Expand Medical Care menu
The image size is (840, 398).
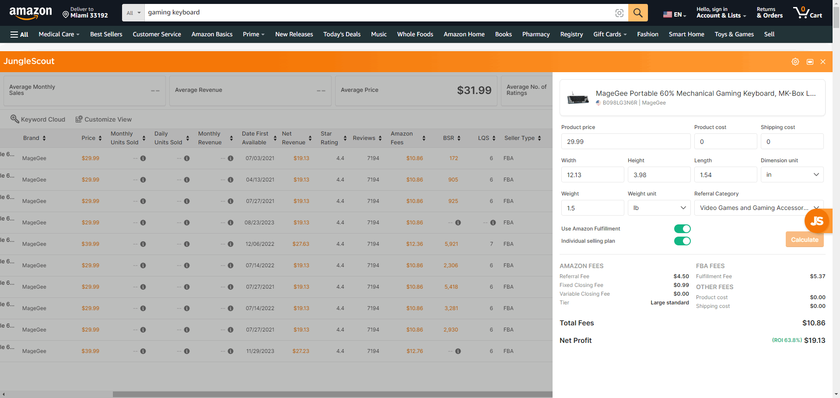(59, 35)
